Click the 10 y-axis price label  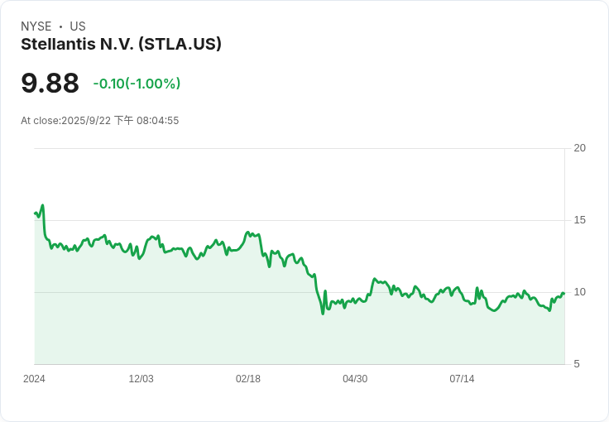[579, 292]
